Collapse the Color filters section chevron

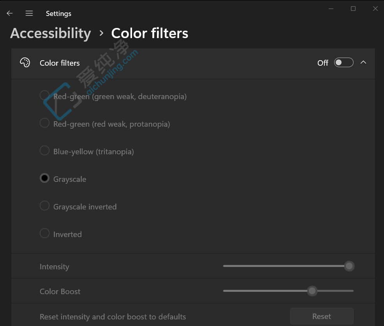[363, 63]
